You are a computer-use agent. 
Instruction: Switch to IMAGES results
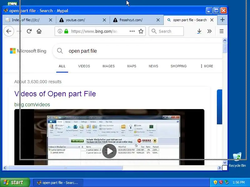(x=108, y=66)
